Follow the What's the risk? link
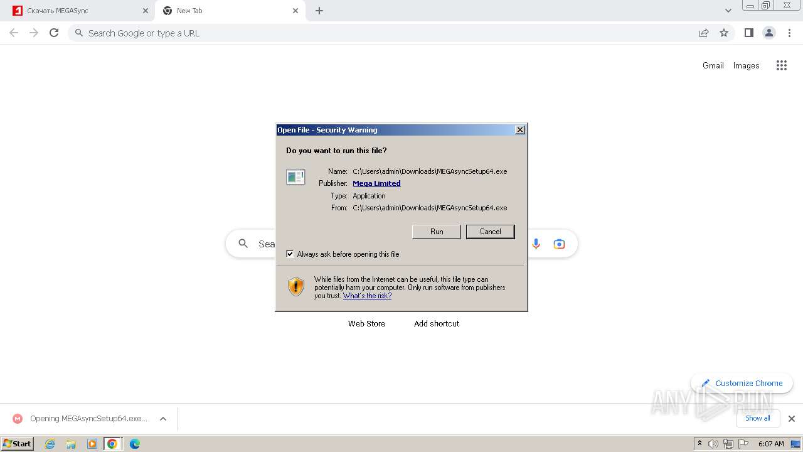 [367, 296]
